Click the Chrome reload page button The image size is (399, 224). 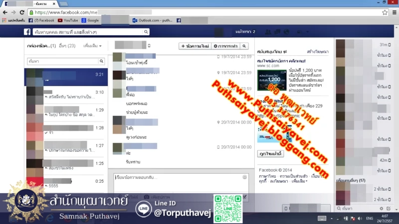22,12
